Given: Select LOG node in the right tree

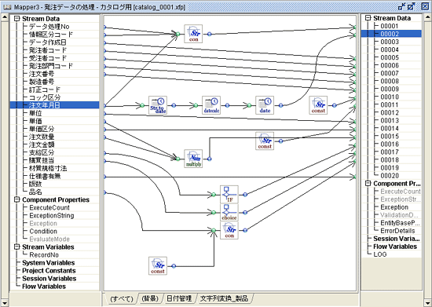Looking at the screenshot, I should (379, 254).
